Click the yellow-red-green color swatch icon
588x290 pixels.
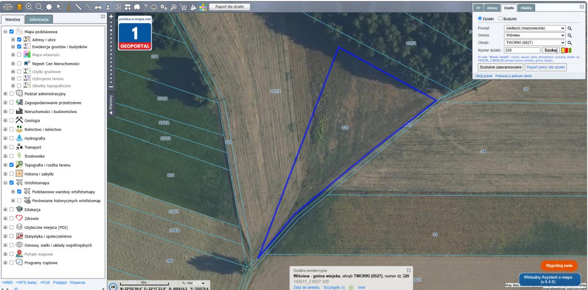[x=566, y=50]
